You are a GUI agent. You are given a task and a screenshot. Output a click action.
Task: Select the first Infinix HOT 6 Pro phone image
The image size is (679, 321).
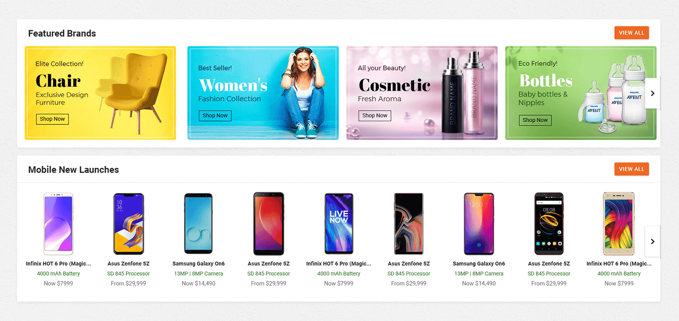[58, 224]
